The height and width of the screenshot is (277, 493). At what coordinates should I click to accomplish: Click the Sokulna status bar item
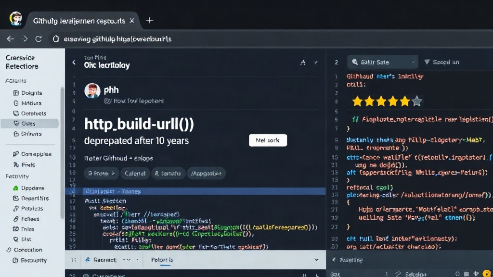point(415,274)
